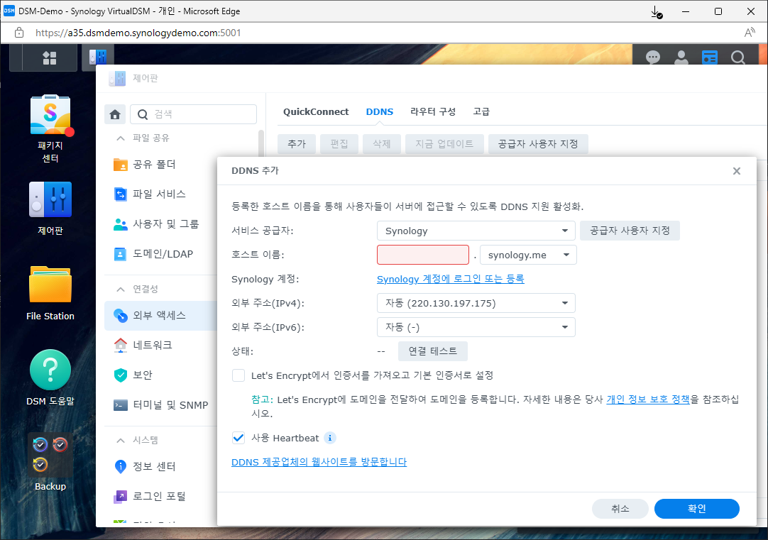Open the DSM main menu grid icon
The width and height of the screenshot is (768, 540).
[50, 57]
